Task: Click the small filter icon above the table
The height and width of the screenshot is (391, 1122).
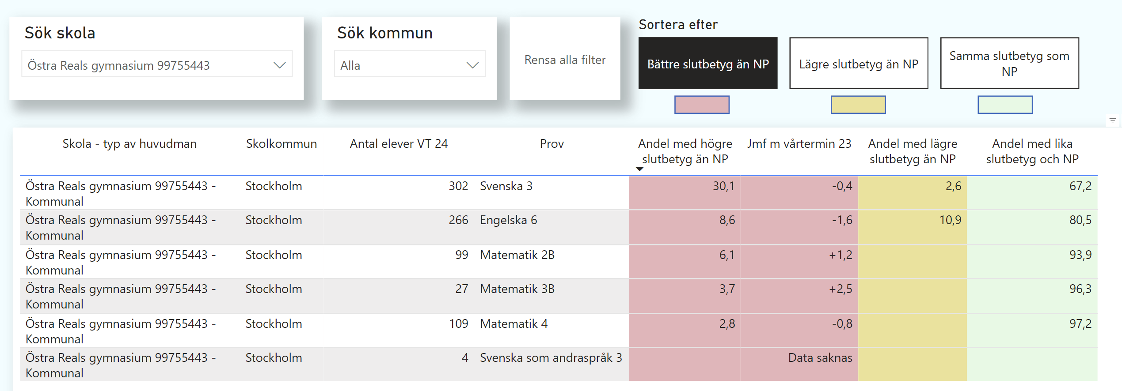Action: click(x=1112, y=120)
